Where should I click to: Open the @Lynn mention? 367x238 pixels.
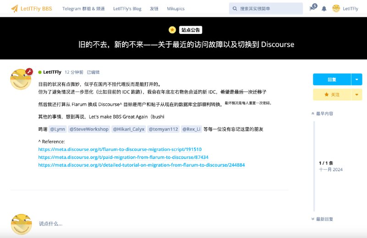(58, 129)
